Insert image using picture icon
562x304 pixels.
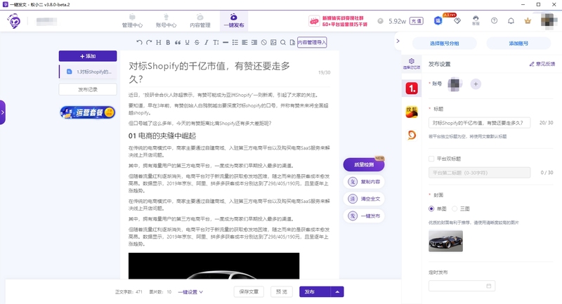coord(273,42)
